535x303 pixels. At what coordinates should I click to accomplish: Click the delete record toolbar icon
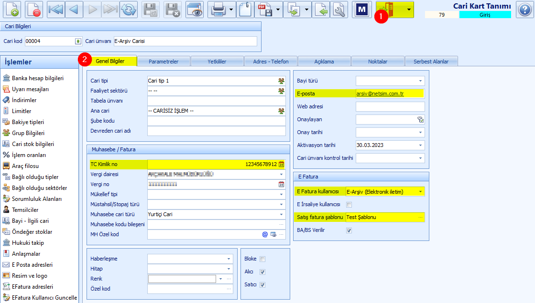(x=33, y=10)
